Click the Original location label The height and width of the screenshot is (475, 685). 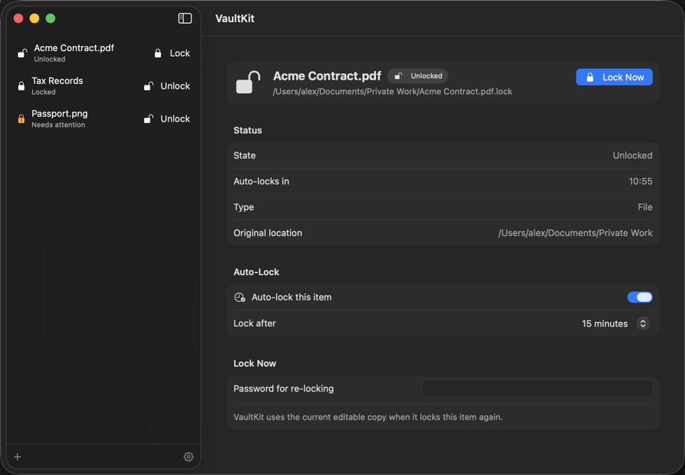click(x=268, y=233)
